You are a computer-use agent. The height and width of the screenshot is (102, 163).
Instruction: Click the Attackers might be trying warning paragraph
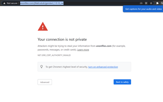[x=81, y=48]
